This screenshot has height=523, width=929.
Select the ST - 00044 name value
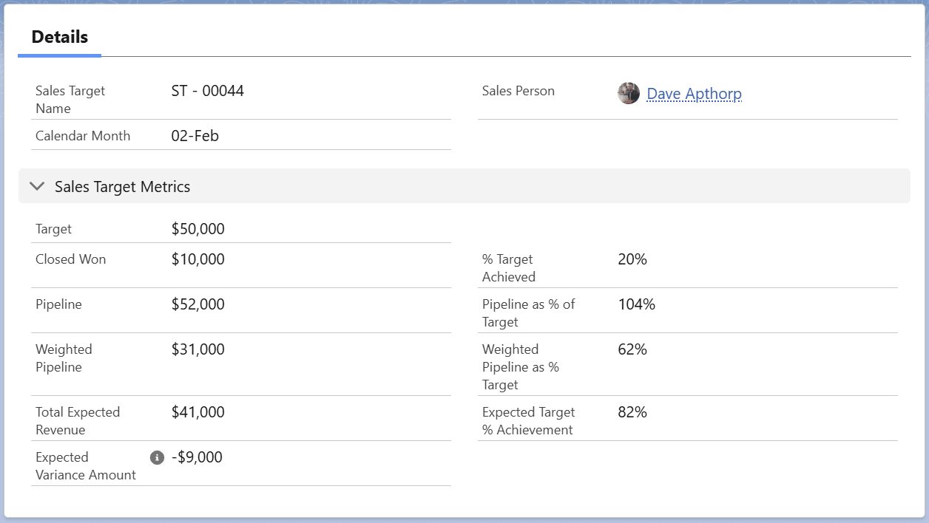208,91
